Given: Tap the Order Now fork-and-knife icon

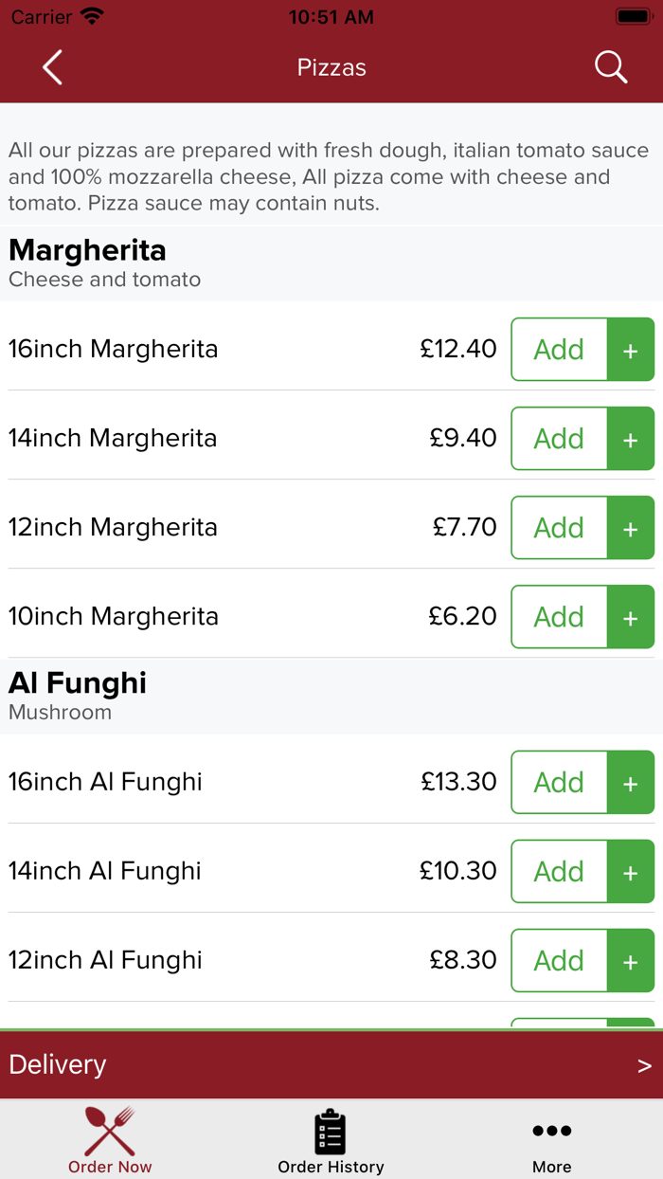Looking at the screenshot, I should click(110, 1131).
